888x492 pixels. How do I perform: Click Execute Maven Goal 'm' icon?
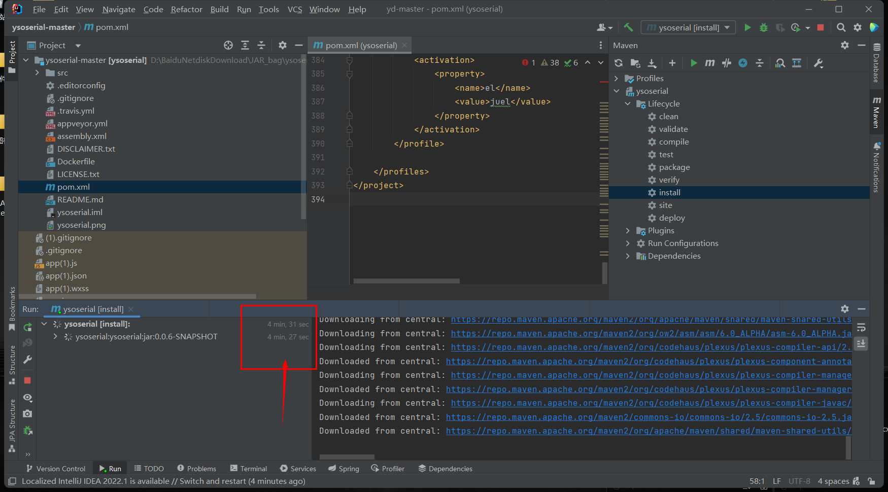point(710,63)
